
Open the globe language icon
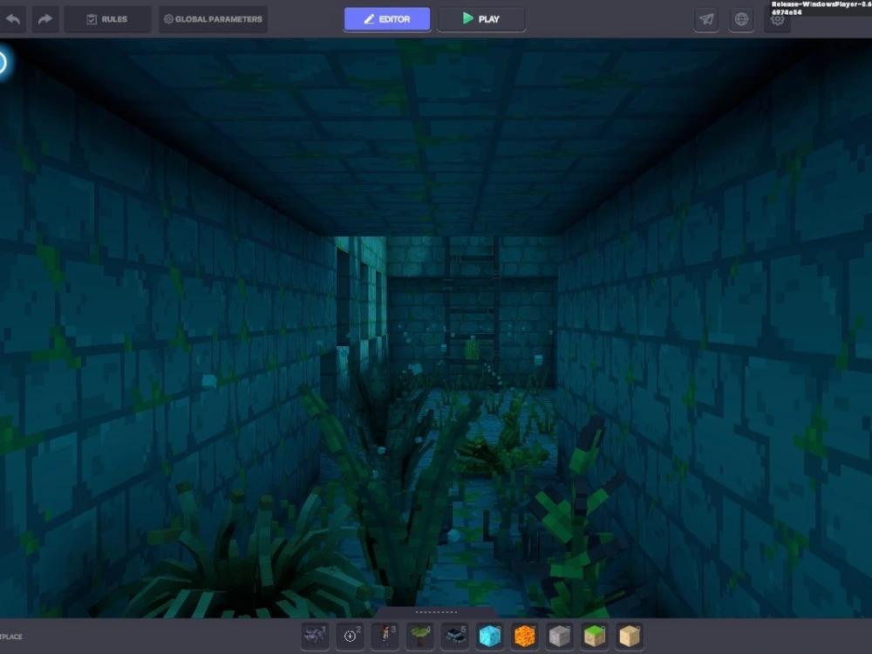[x=741, y=19]
